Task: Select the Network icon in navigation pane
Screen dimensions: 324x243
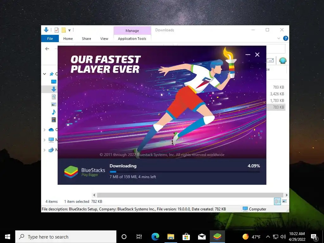Action: [51, 150]
